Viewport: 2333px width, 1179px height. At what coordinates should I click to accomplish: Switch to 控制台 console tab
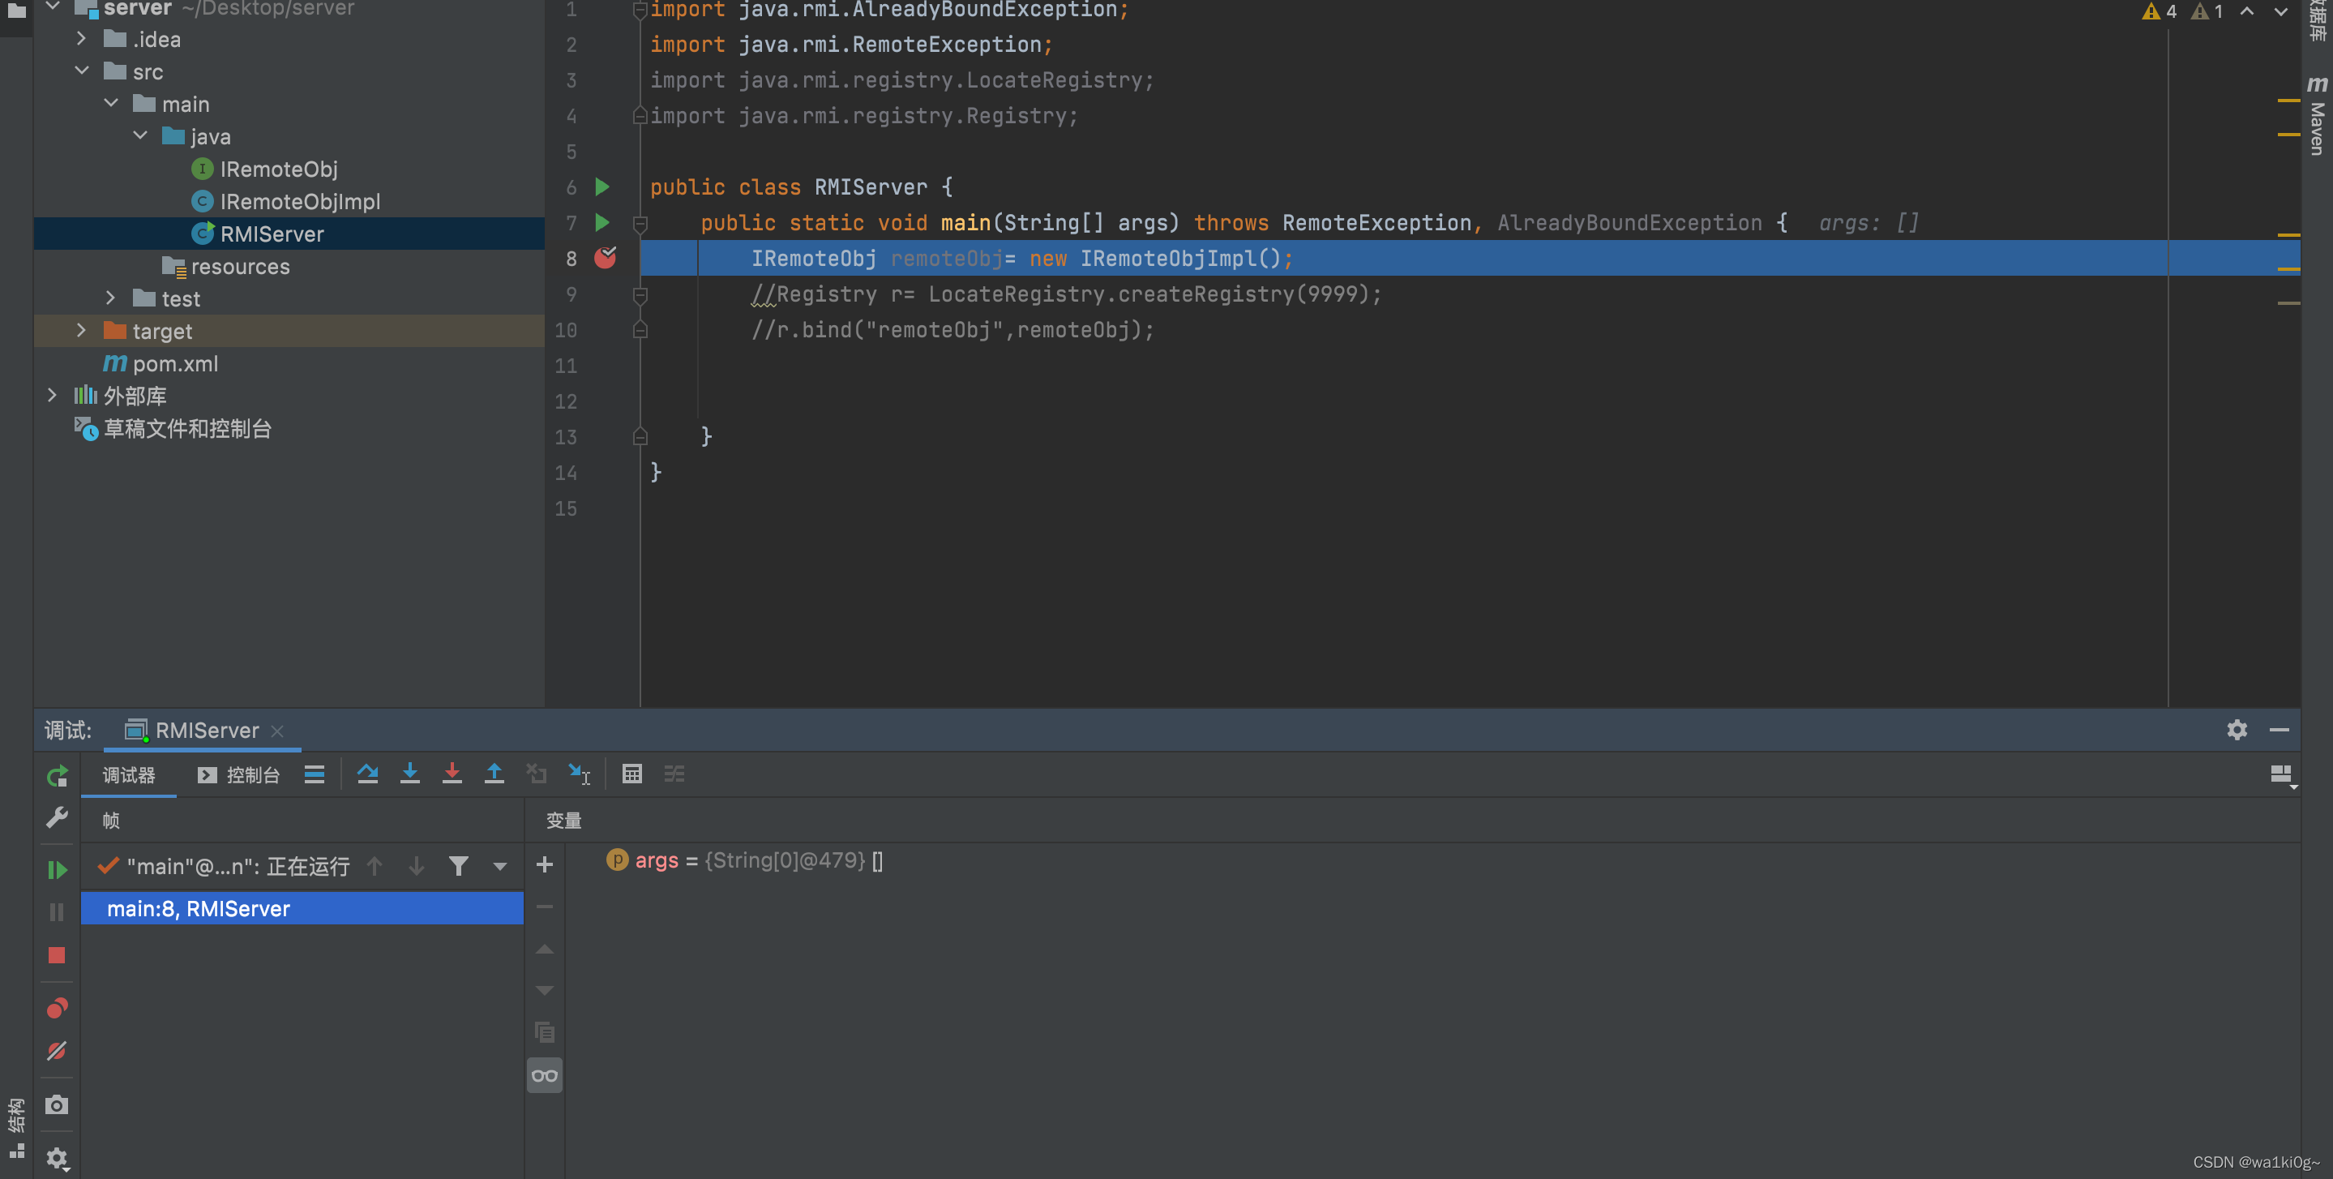click(x=239, y=775)
